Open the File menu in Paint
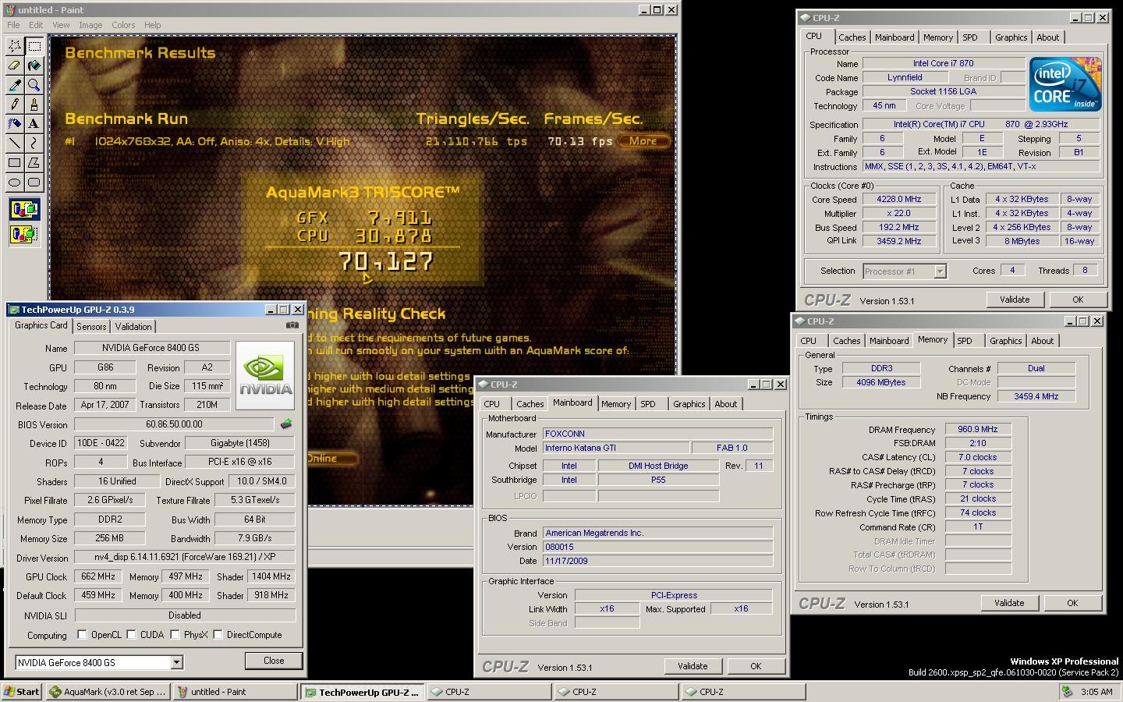The image size is (1123, 702). pyautogui.click(x=13, y=25)
